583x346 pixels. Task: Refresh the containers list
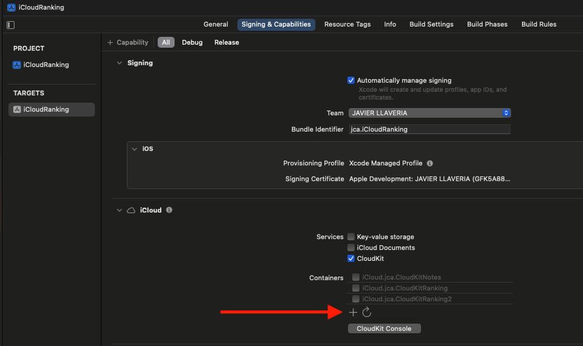pos(367,312)
